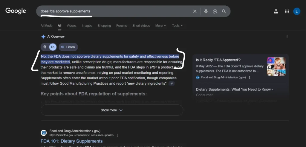Open AI Overview three-dot options menu
Viewport: 306px width, 147px height.
point(287,37)
